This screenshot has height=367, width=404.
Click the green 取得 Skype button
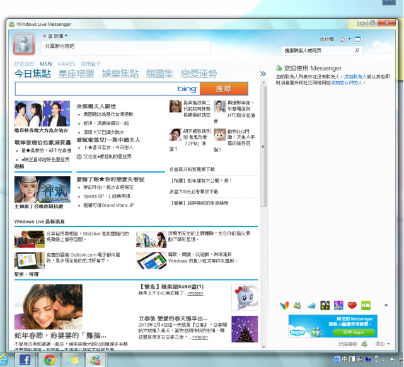point(354,332)
